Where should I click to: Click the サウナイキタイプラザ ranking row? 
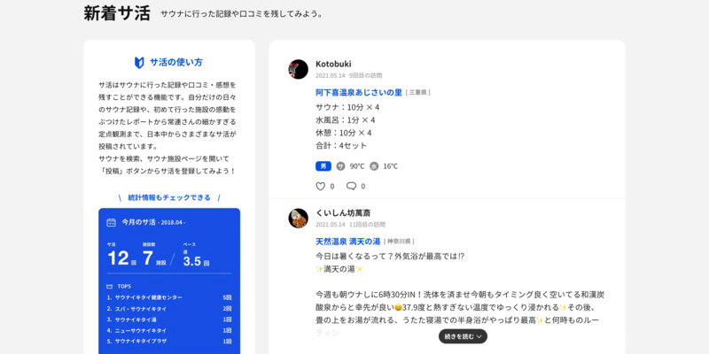tap(169, 341)
